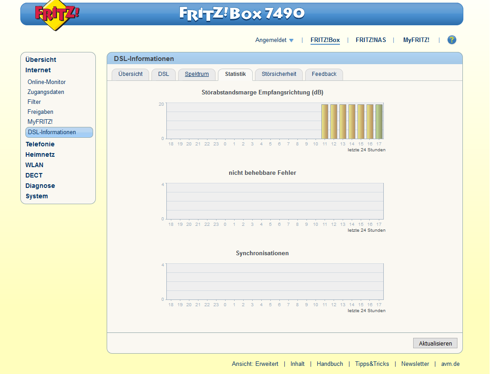Open Zugangsdaten in the sidebar
Viewport: 490px width, 374px height.
tap(46, 92)
